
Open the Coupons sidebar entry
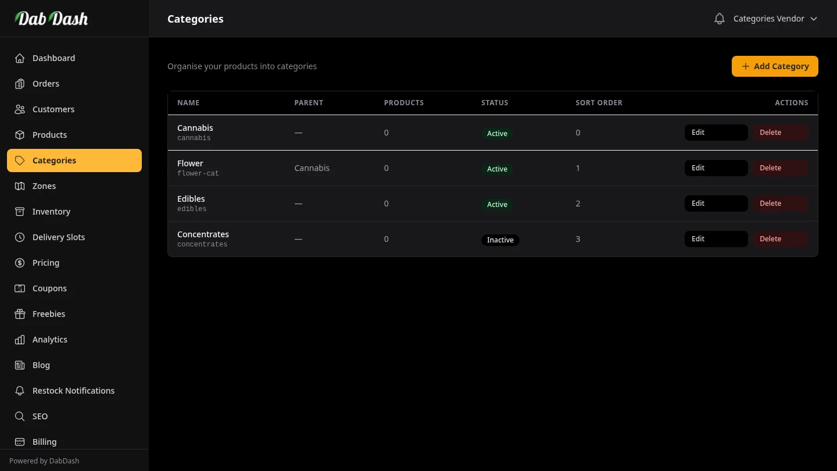click(x=49, y=288)
